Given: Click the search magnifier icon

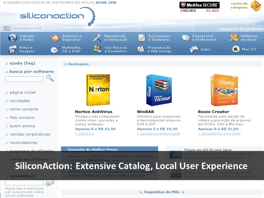Looking at the screenshot, I should point(50,78).
